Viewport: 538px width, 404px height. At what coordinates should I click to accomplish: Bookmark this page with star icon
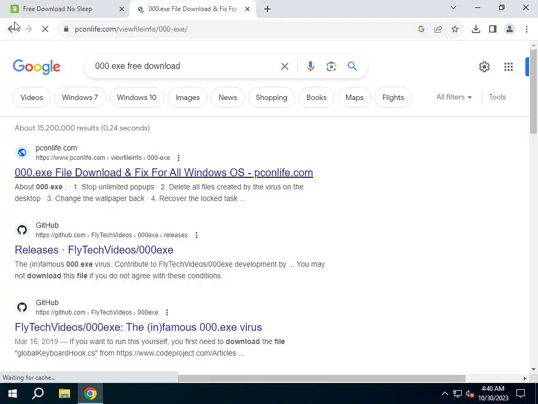[x=455, y=29]
